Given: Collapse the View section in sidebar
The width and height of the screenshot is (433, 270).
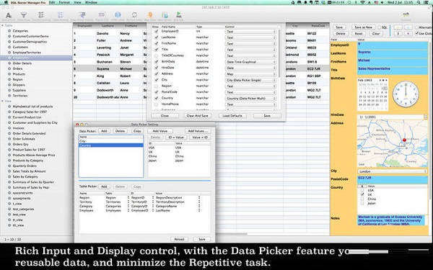Looking at the screenshot, I should point(2,101).
